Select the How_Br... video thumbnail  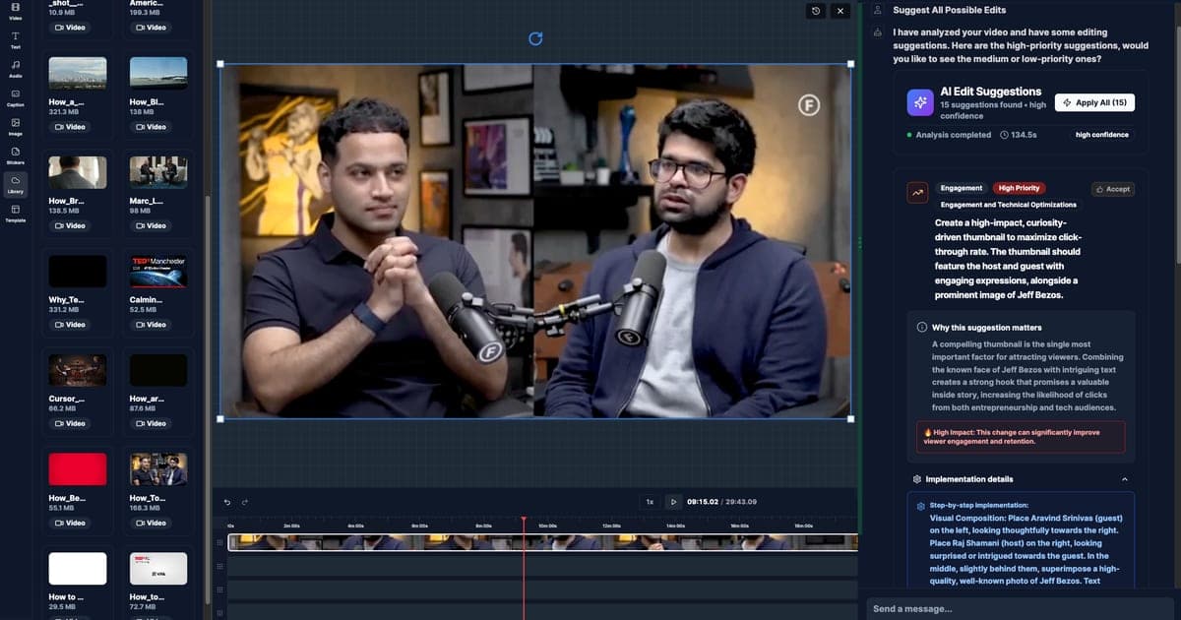pyautogui.click(x=78, y=172)
